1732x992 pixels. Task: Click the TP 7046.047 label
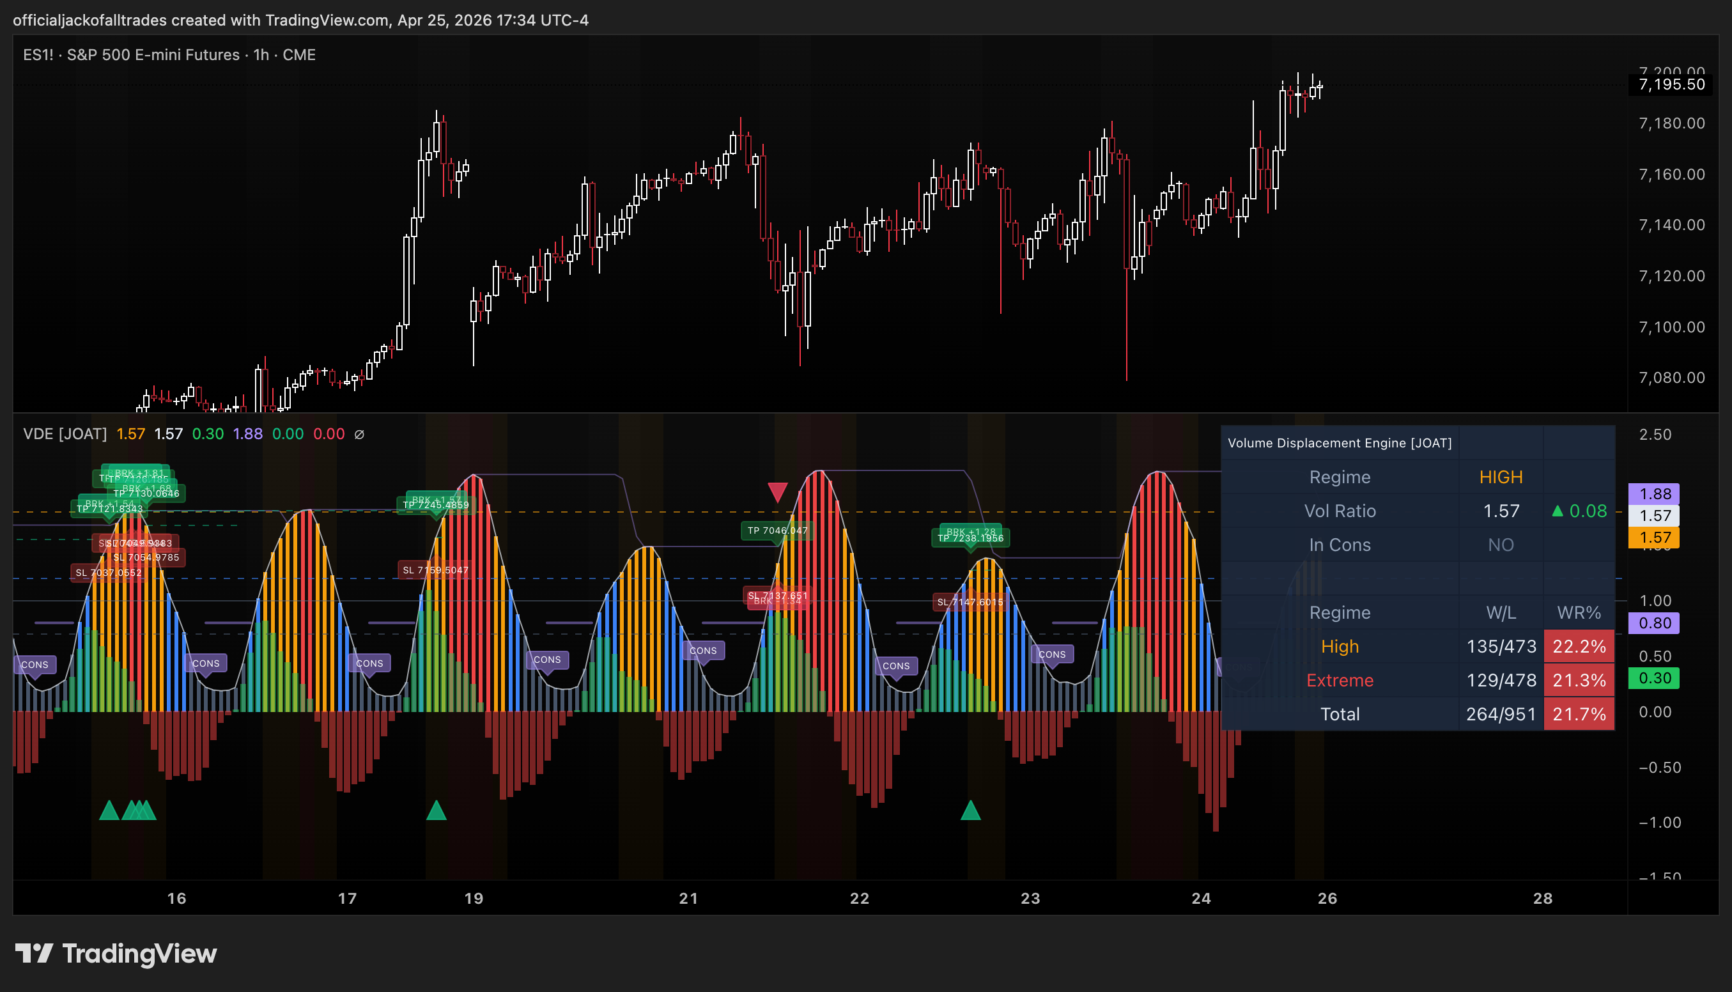pyautogui.click(x=777, y=530)
